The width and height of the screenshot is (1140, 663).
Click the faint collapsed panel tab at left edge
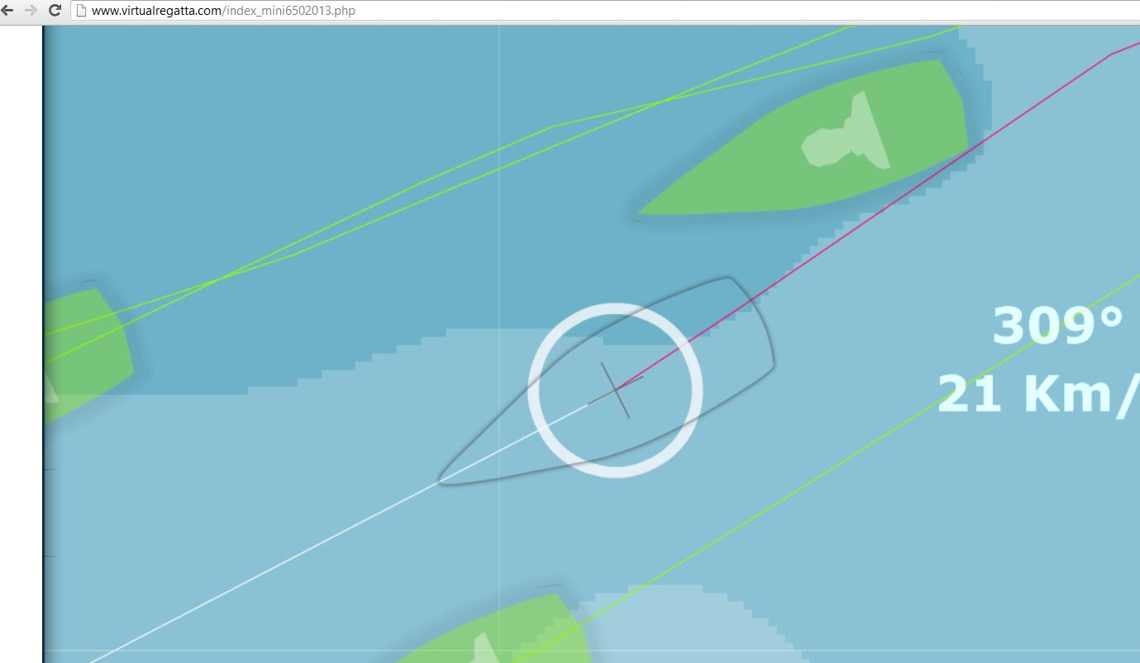50,513
